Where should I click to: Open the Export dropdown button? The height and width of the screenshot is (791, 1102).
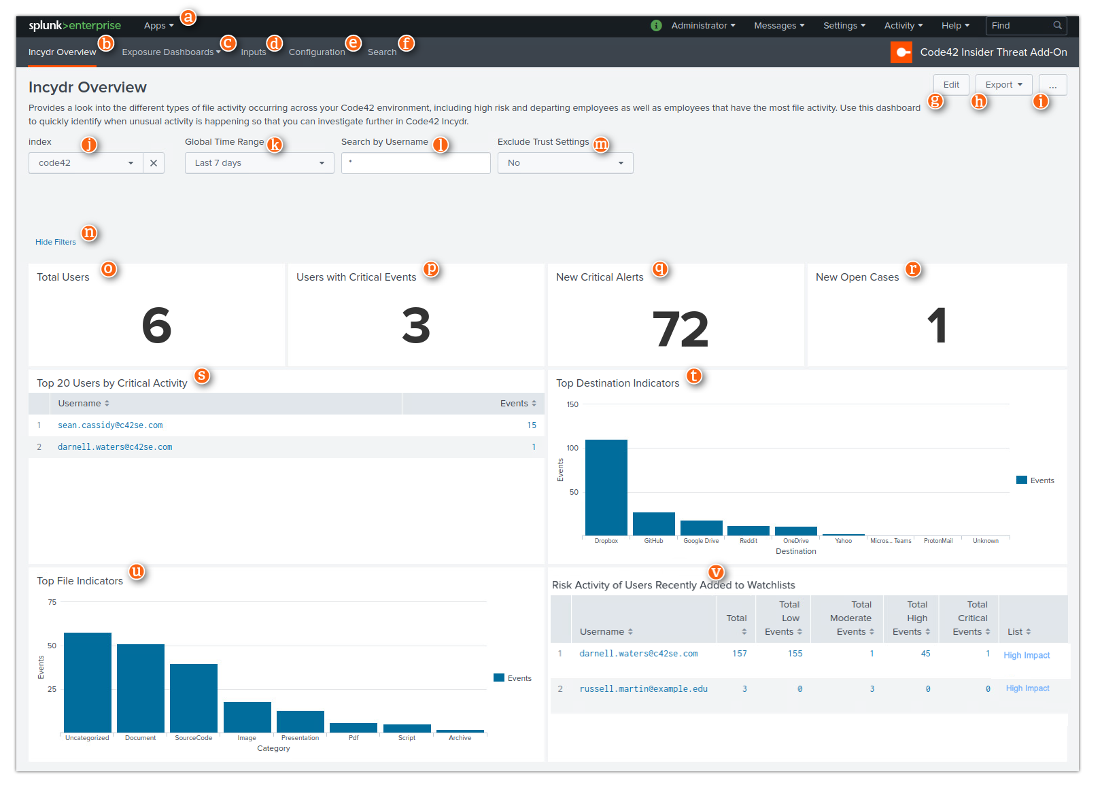[1003, 84]
